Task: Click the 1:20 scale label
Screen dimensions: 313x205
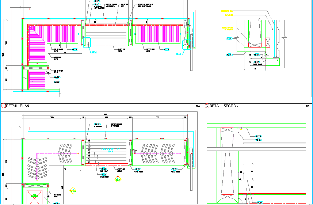Action: click(198, 106)
